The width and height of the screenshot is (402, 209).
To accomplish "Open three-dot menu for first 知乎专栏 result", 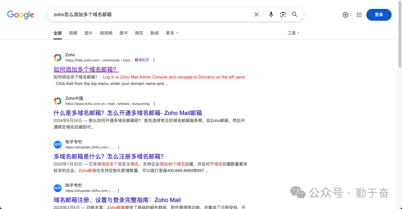I will click(x=119, y=147).
